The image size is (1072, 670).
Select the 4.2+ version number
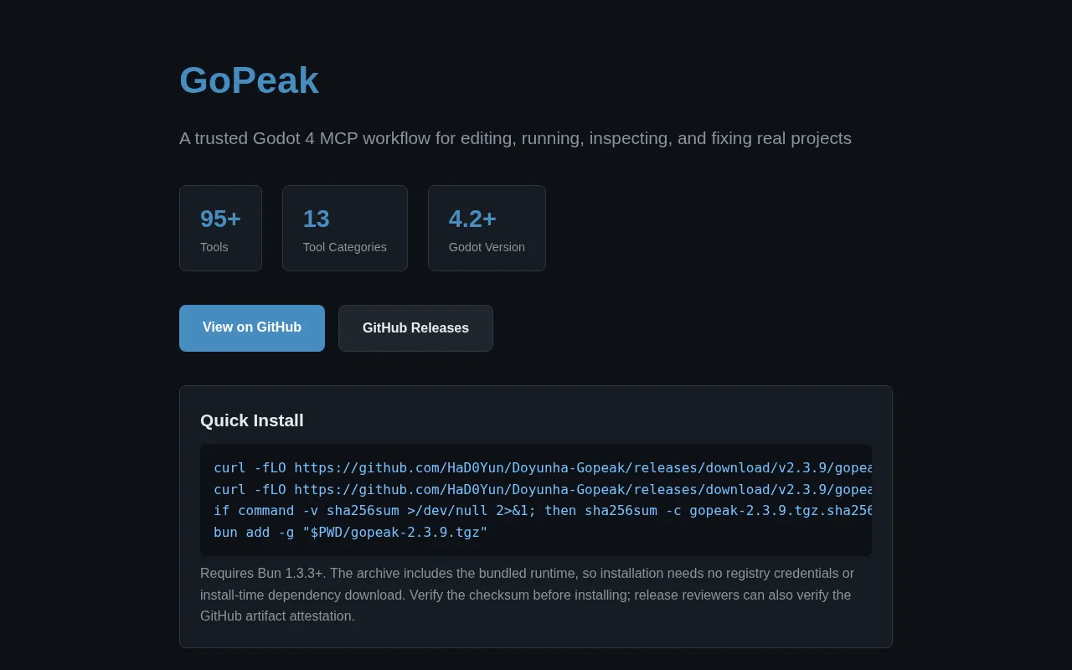pos(472,219)
